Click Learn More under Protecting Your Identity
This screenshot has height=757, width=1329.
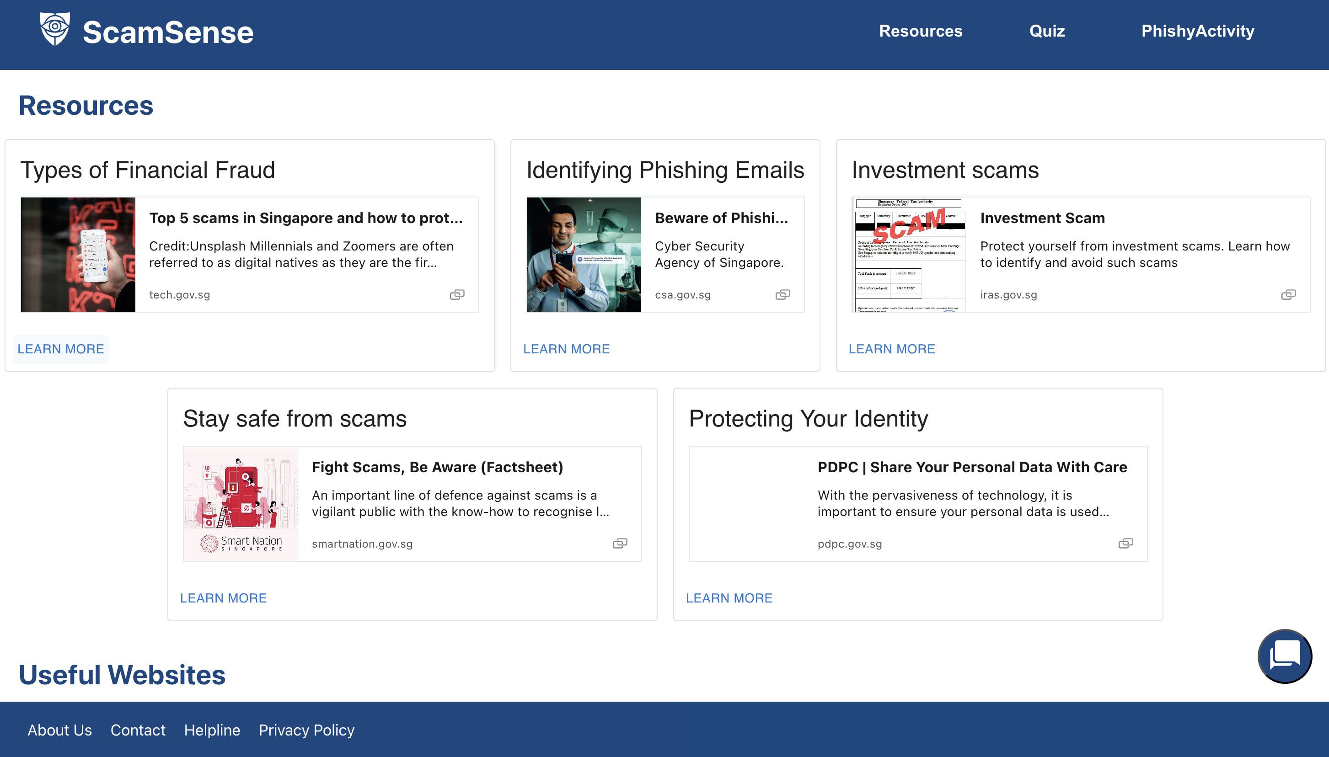click(729, 598)
